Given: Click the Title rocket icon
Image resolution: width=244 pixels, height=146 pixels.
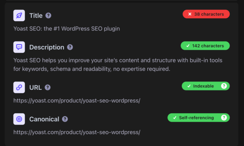Looking at the screenshot, I should (19, 15).
